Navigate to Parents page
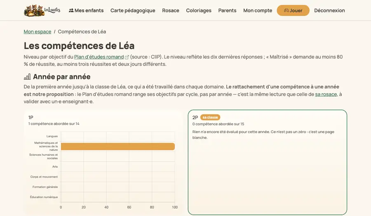Screen dimensions: 371x216 [x=227, y=10]
